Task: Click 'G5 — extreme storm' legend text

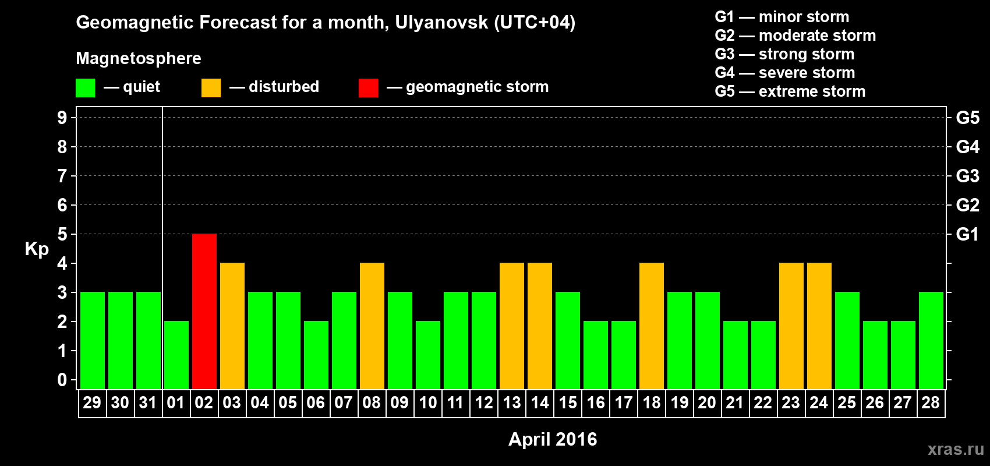Action: 790,91
